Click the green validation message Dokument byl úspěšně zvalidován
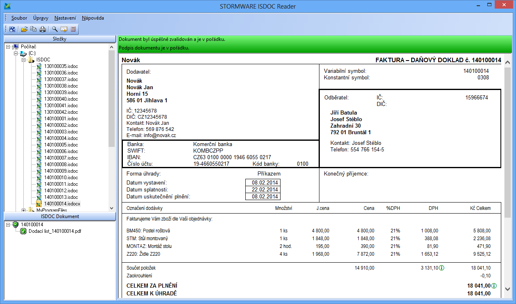Viewport: 516px width, 304px height. pos(172,39)
